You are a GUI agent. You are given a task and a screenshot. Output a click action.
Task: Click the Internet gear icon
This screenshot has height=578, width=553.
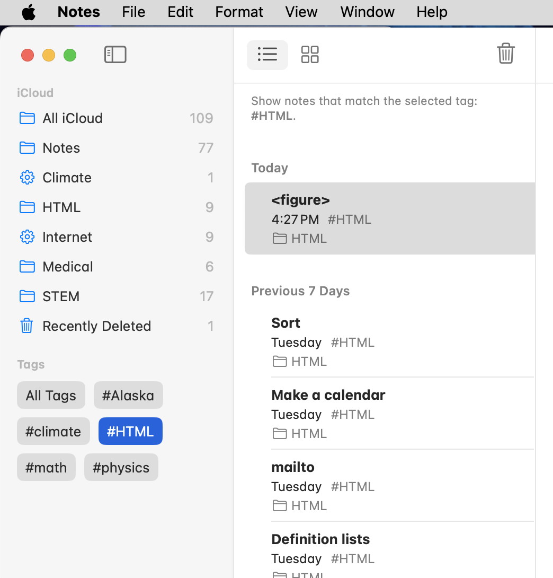(x=27, y=237)
